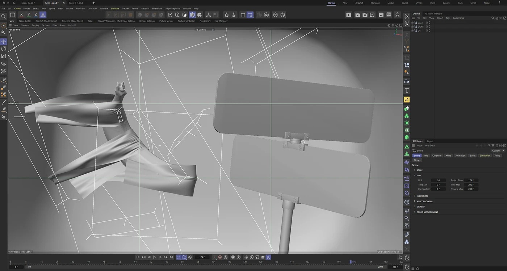This screenshot has height=271, width=507.
Task: Open the MoGraph menu
Action: pos(80,8)
